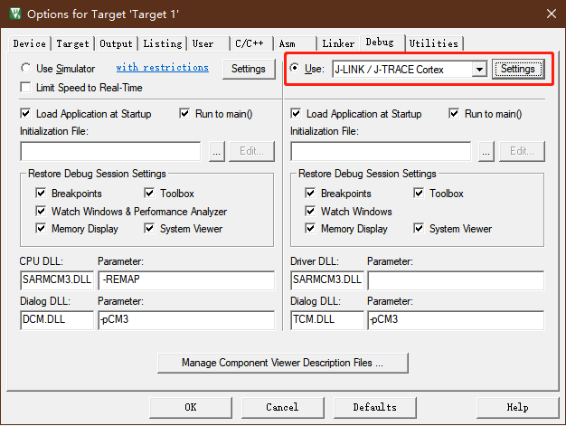
Task: Toggle simulator Load Application at Startup
Action: pyautogui.click(x=25, y=114)
